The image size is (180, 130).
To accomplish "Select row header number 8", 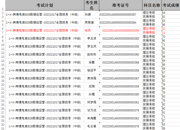I will point(2,37).
